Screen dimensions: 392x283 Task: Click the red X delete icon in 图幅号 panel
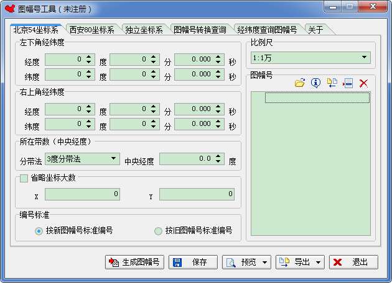coord(363,83)
